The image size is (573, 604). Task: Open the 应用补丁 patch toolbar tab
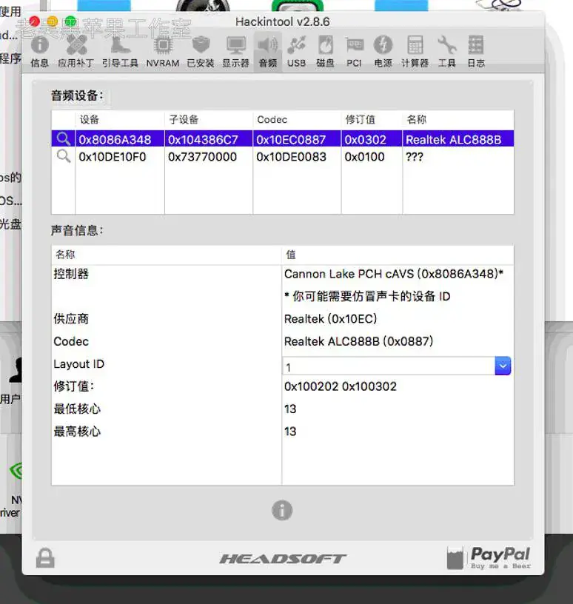[76, 52]
